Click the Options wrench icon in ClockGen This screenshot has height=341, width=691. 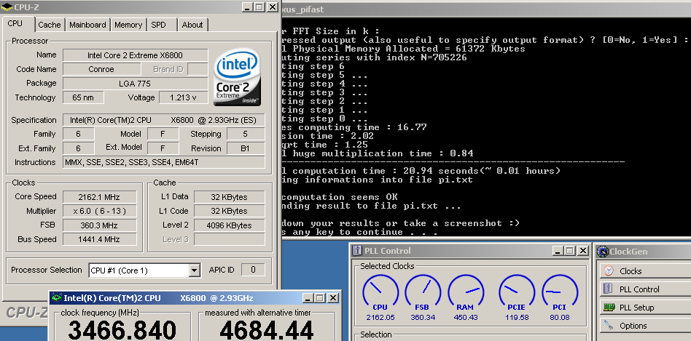coord(609,326)
